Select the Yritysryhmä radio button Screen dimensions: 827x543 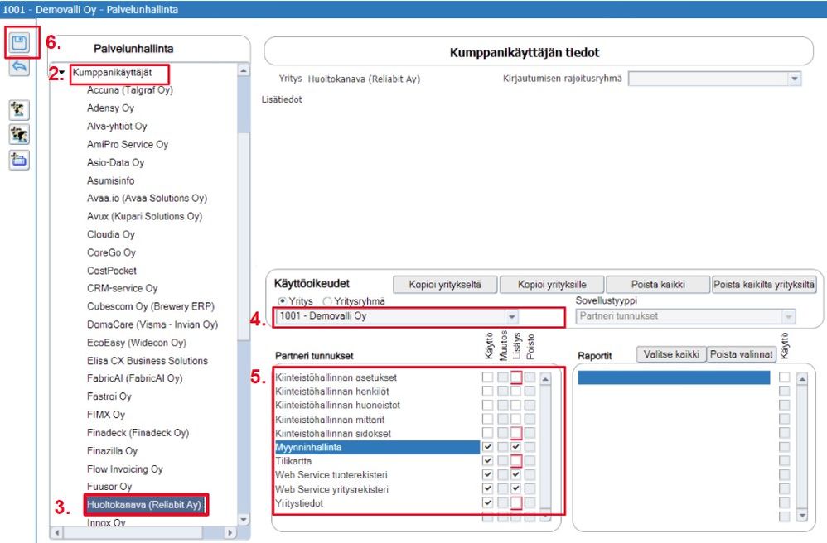tap(327, 301)
